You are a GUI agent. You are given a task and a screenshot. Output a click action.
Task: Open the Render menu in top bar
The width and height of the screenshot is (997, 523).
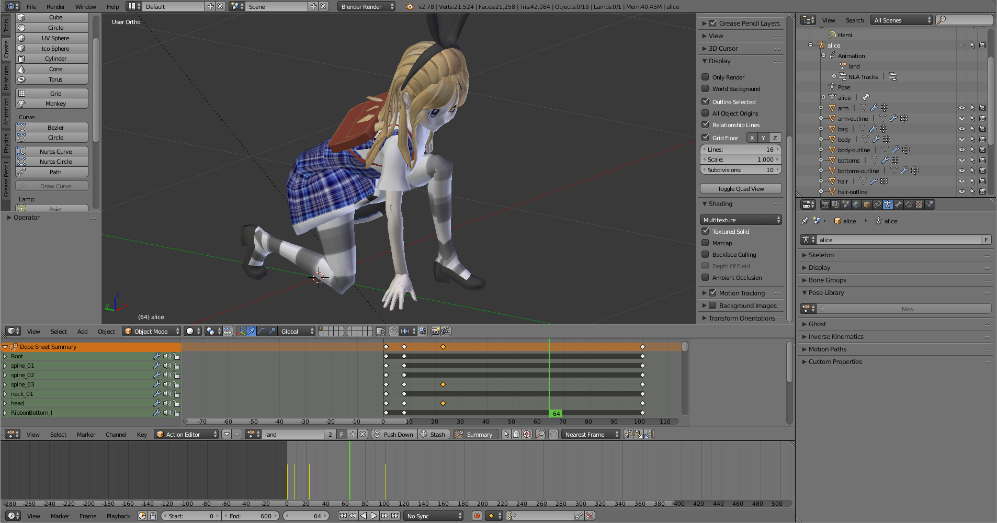[55, 7]
